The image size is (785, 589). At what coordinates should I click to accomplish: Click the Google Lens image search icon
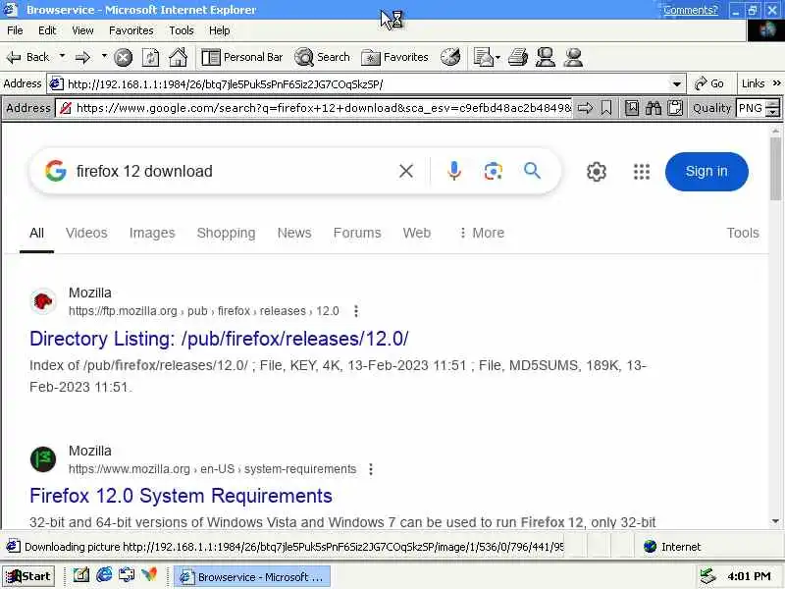[494, 171]
